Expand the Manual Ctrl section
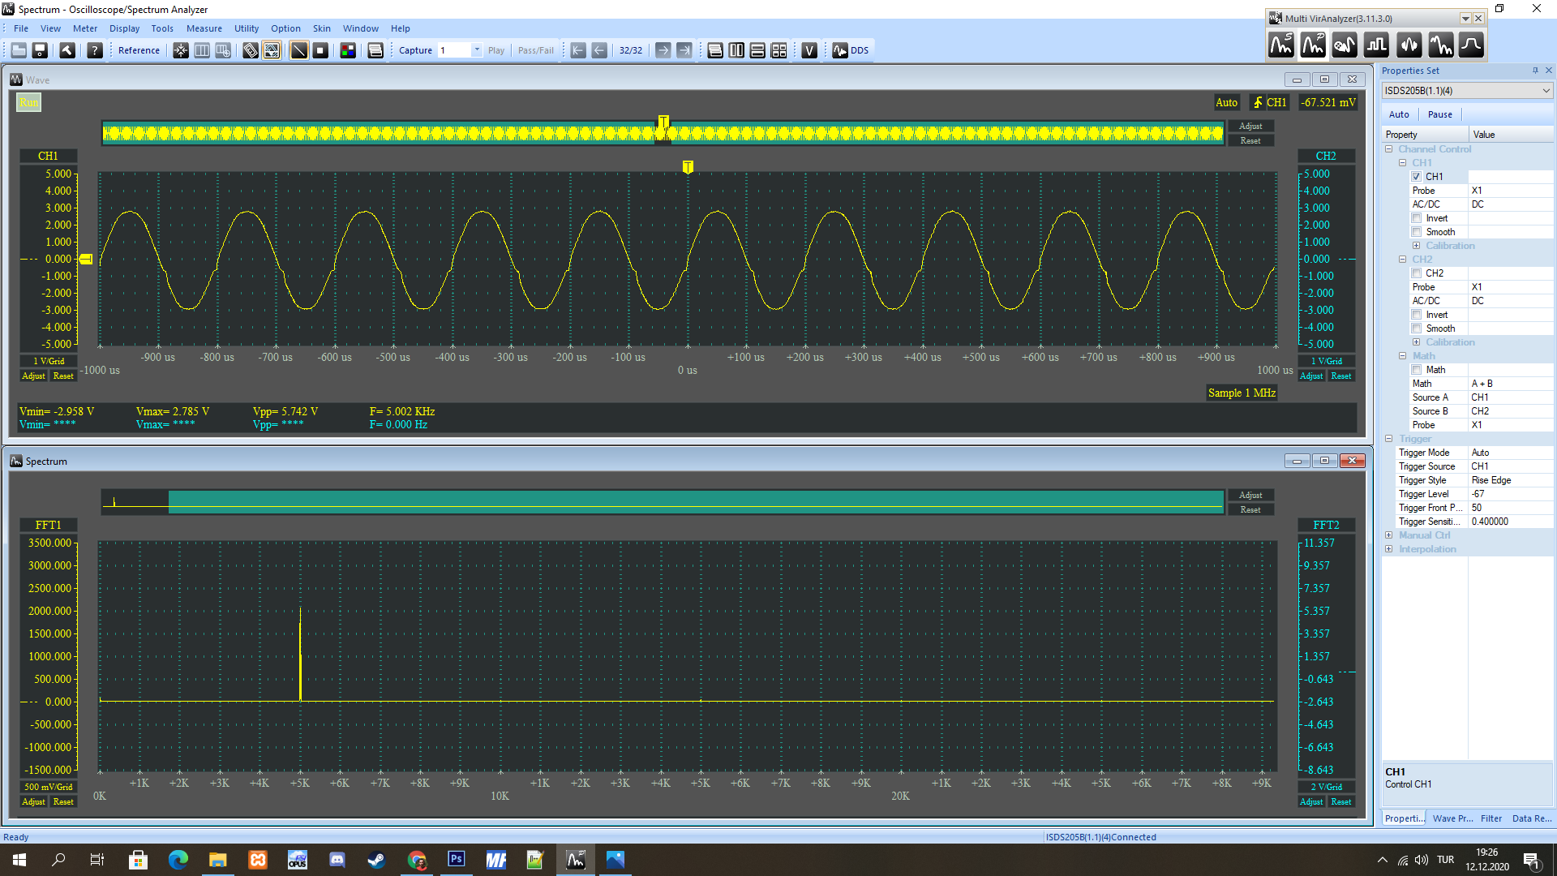The width and height of the screenshot is (1557, 876). 1388,535
